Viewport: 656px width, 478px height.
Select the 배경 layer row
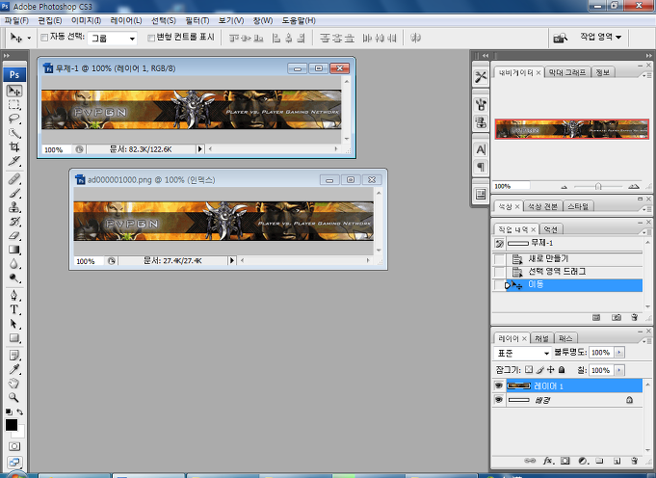pyautogui.click(x=566, y=400)
